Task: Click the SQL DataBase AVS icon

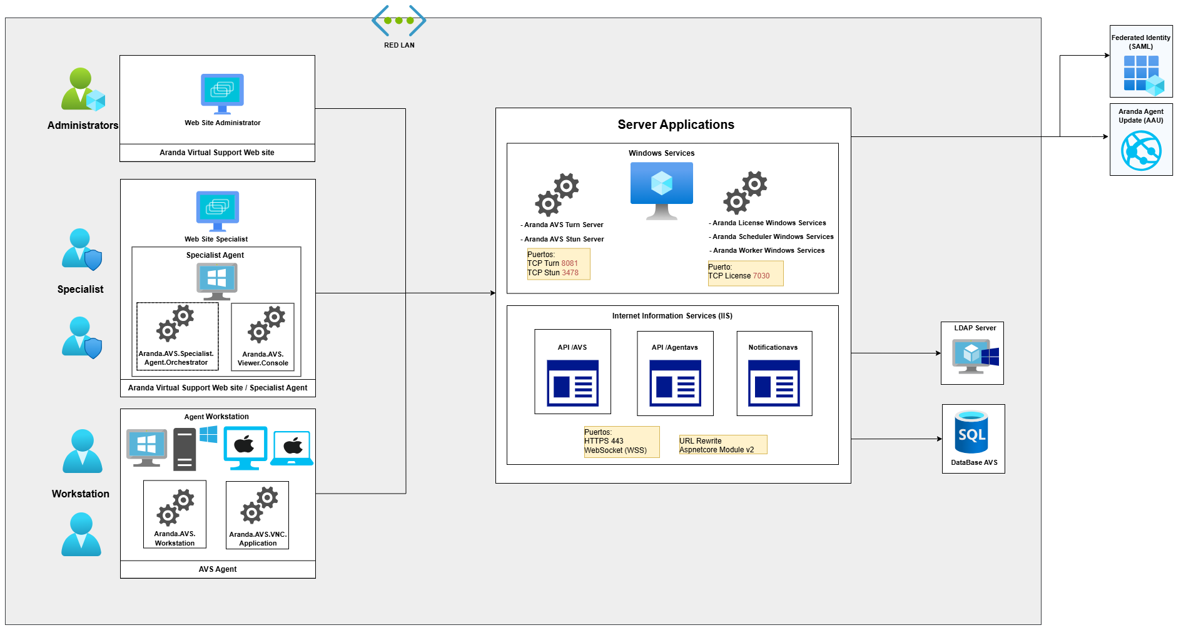Action: tap(972, 432)
